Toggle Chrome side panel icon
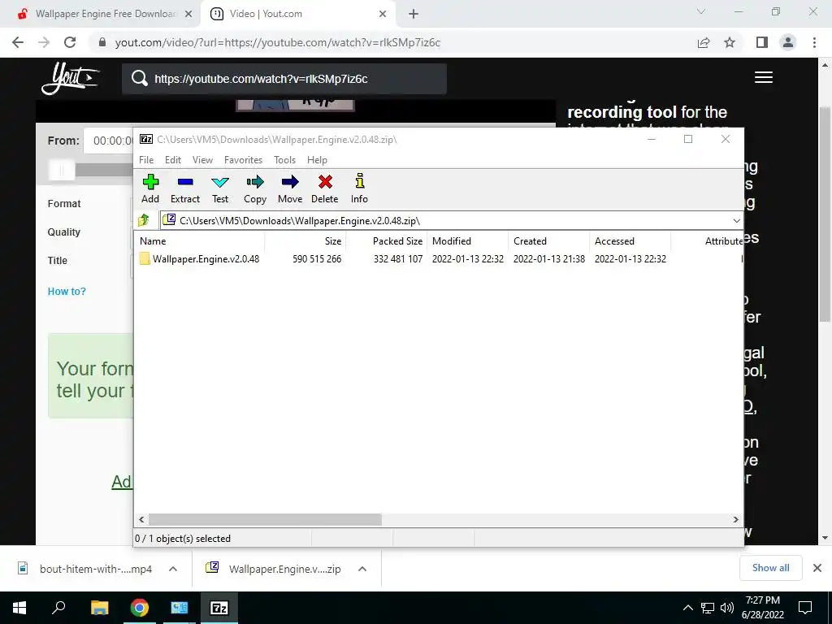 coord(762,42)
